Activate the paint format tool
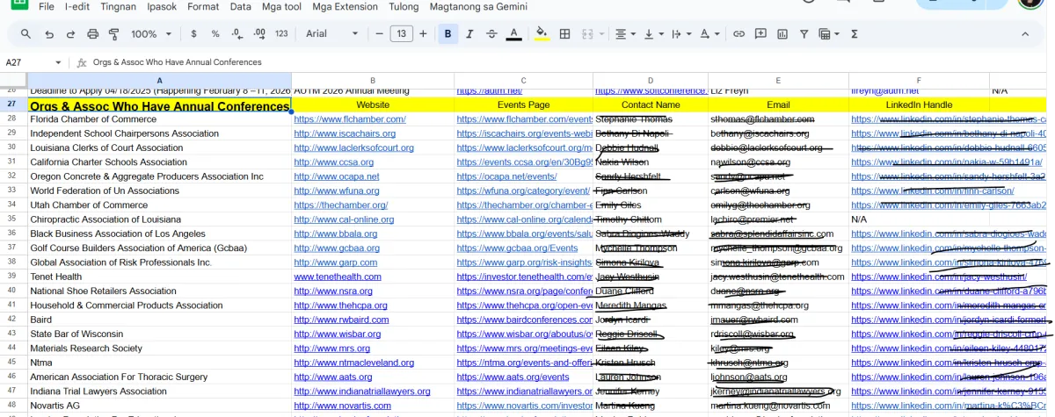This screenshot has width=1055, height=417. tap(113, 34)
